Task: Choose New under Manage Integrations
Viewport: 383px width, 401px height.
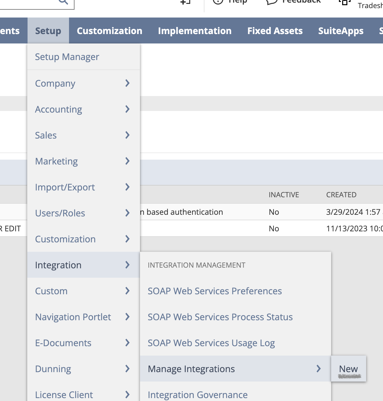Action: (x=349, y=369)
